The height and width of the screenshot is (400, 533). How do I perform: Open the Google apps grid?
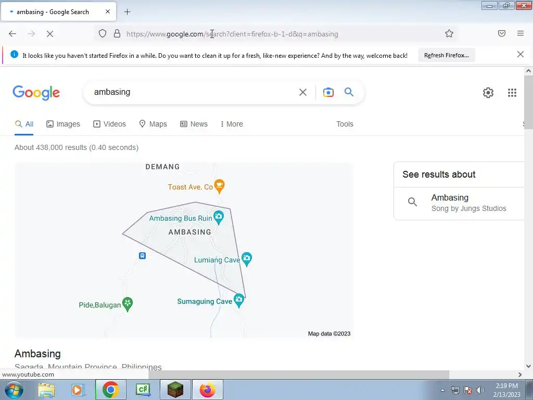click(x=512, y=93)
